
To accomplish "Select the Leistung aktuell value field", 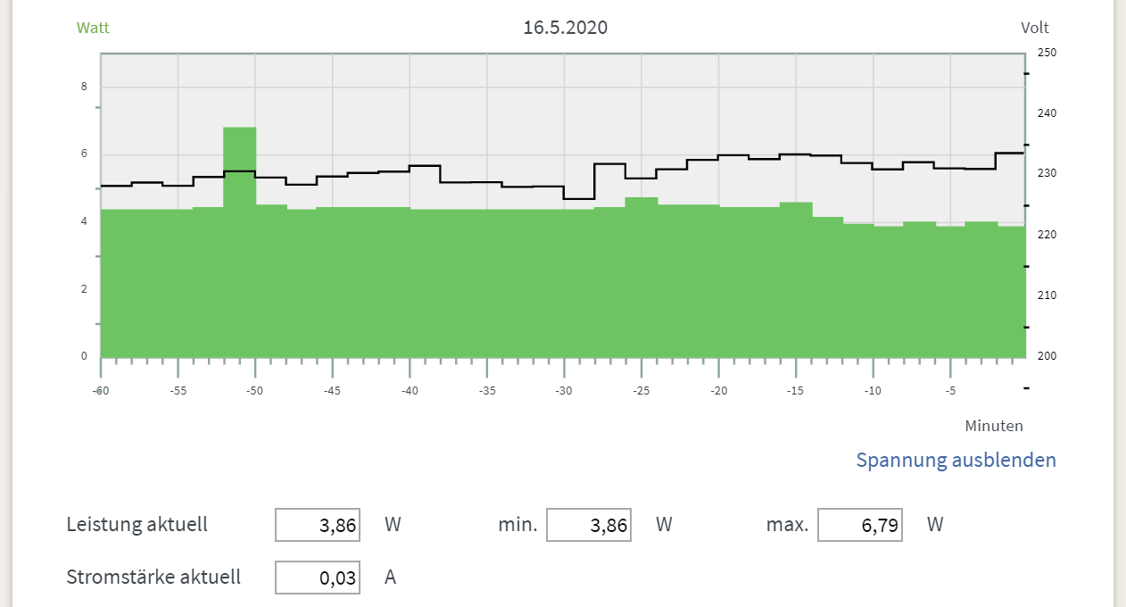I will [318, 525].
